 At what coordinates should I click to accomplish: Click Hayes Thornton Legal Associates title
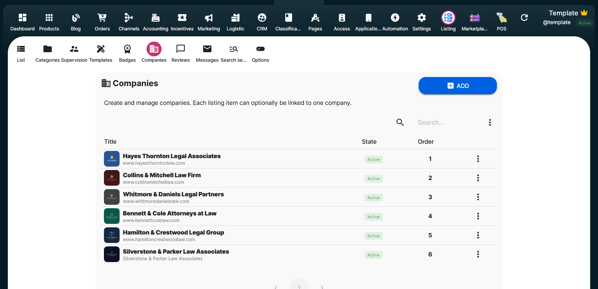172,156
